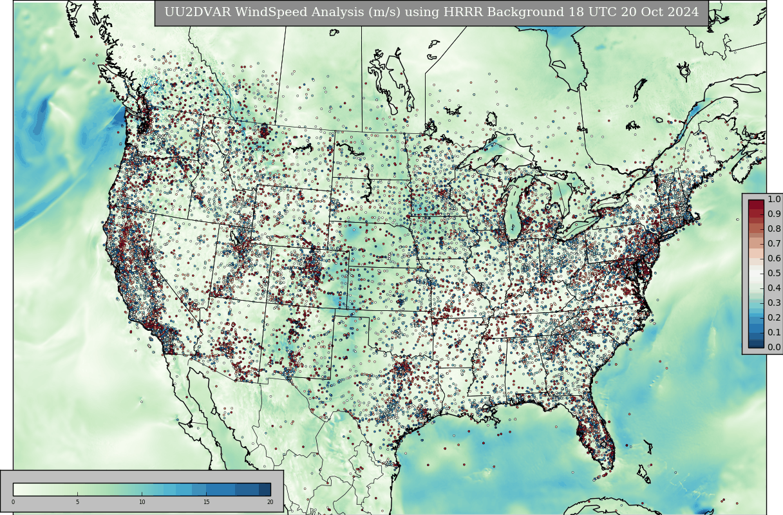Click the 0.0 label on right colorbar

pyautogui.click(x=774, y=348)
